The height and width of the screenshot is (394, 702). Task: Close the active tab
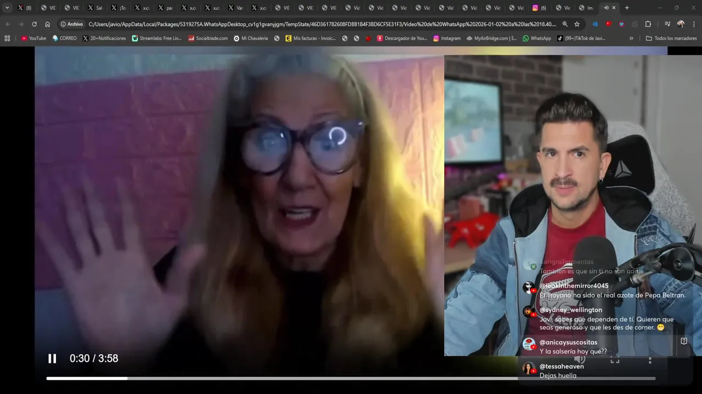[x=614, y=8]
